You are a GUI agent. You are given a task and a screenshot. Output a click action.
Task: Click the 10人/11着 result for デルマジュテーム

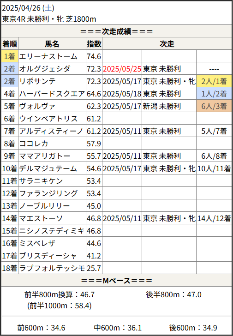(214, 168)
